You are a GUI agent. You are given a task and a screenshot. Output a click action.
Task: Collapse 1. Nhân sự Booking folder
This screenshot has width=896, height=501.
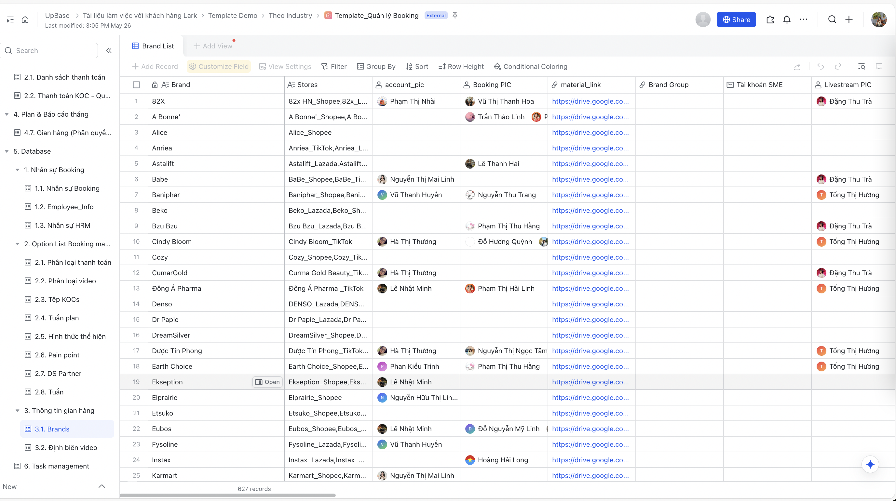pos(17,170)
